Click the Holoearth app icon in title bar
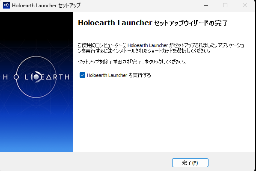 point(6,5)
